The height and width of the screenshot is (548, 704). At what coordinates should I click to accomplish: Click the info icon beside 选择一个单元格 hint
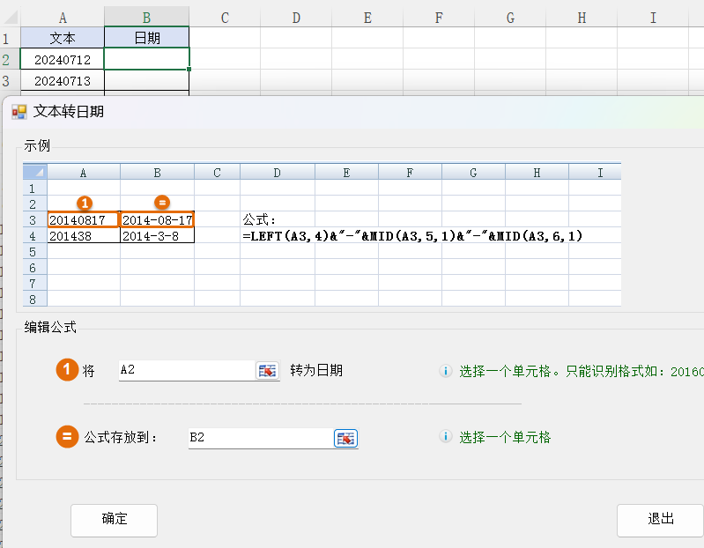click(x=446, y=437)
